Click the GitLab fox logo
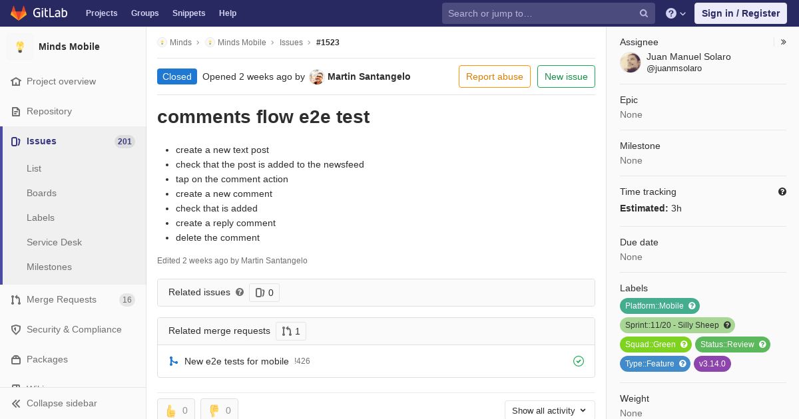This screenshot has height=419, width=799. tap(19, 13)
